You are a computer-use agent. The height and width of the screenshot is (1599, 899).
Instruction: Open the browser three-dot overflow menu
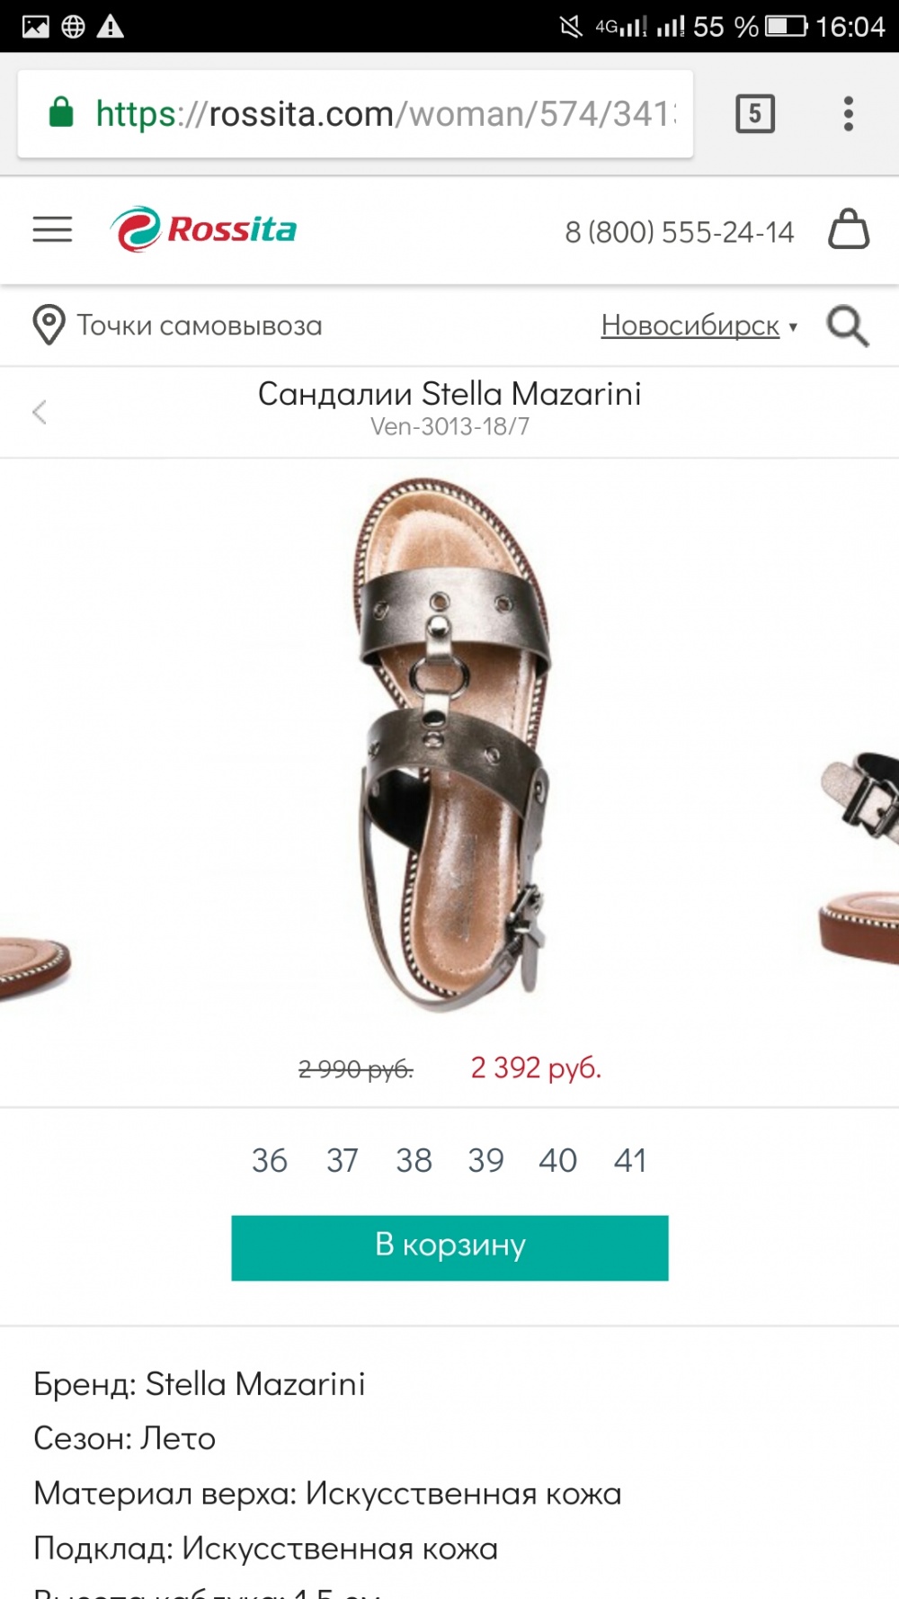849,114
